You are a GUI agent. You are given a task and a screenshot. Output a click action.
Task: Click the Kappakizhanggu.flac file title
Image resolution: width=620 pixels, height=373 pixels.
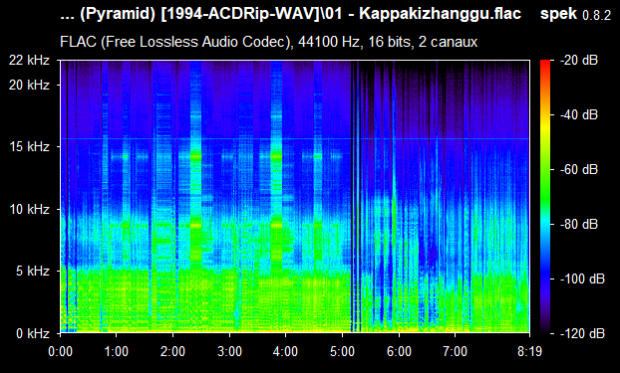tap(291, 14)
